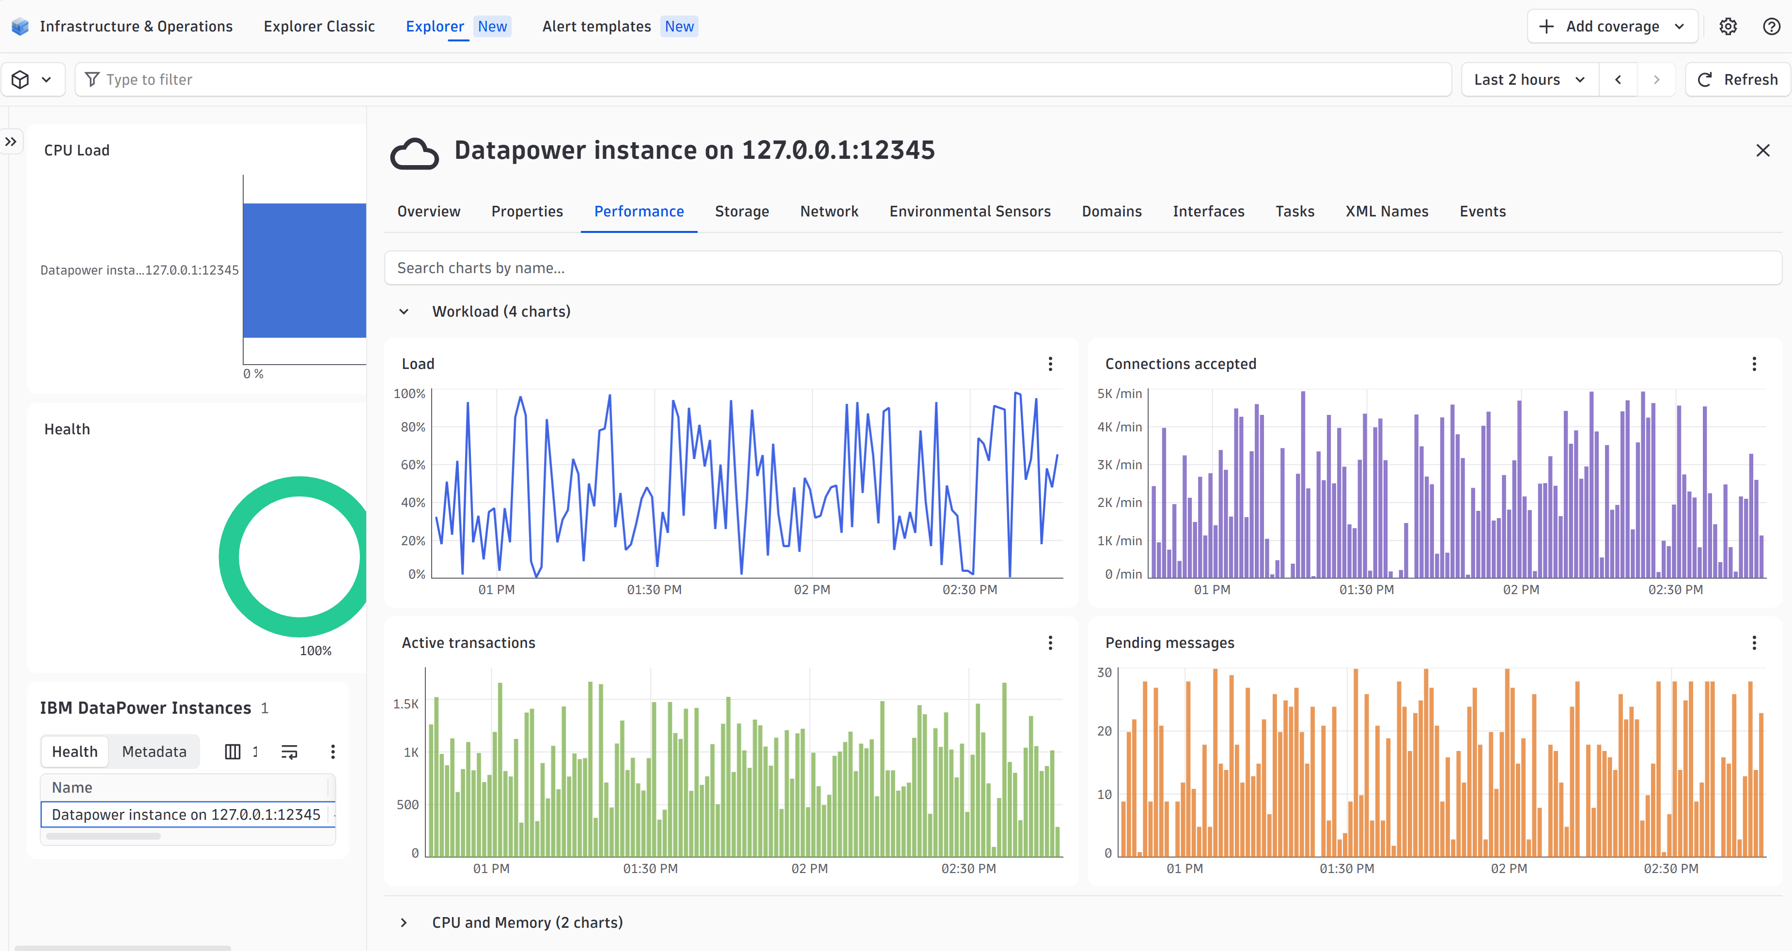Click the Search charts by name field
Image resolution: width=1792 pixels, height=951 pixels.
tap(1082, 268)
